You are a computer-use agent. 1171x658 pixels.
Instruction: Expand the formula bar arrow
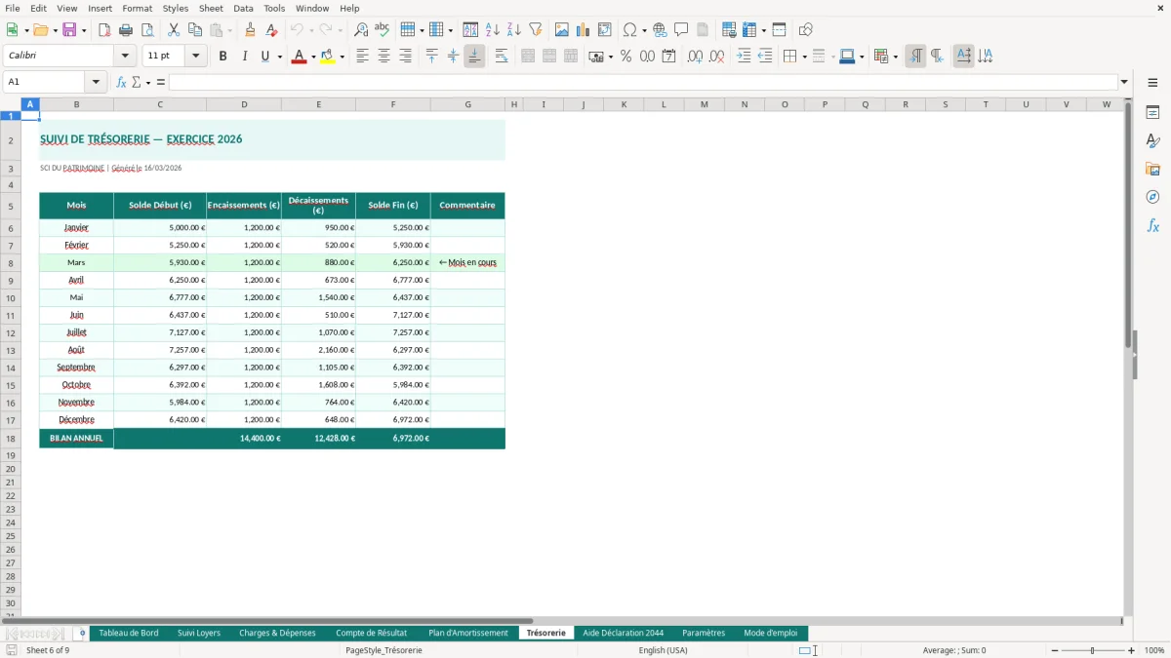(x=1124, y=82)
